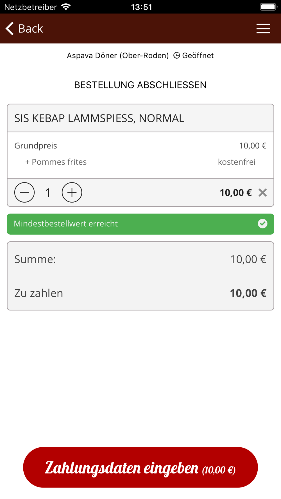
Task: Tap the quantity value 1
Action: pyautogui.click(x=48, y=193)
